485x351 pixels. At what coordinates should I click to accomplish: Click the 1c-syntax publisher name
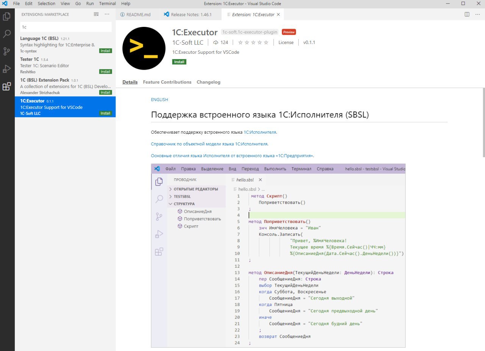pos(28,51)
